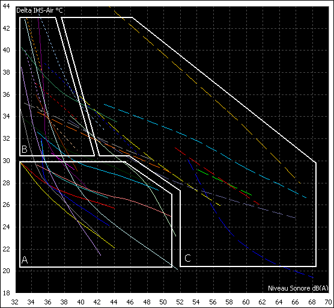Image resolution: width=334 pixels, height=308 pixels.
Task: Click the 18 value on vertical axis
Action: pyautogui.click(x=6, y=293)
